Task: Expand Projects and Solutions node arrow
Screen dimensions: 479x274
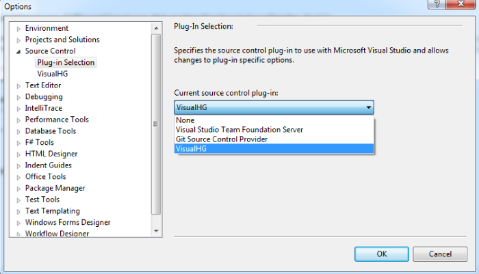Action: point(18,40)
